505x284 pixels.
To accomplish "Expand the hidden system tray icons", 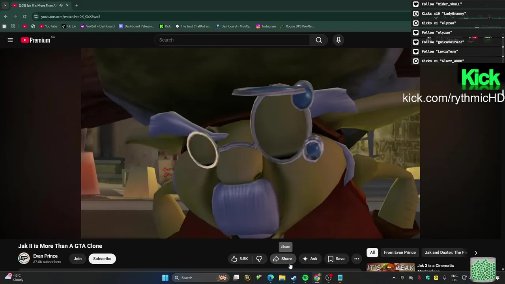I will coord(394,278).
